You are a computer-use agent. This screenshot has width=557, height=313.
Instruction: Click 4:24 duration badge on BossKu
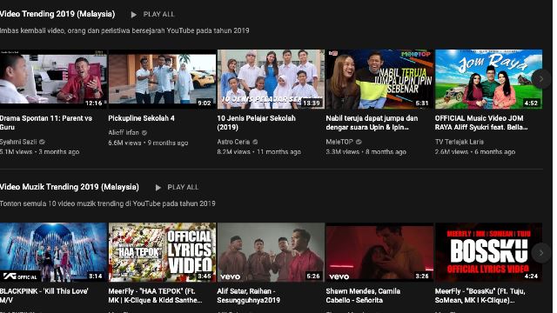pos(531,276)
